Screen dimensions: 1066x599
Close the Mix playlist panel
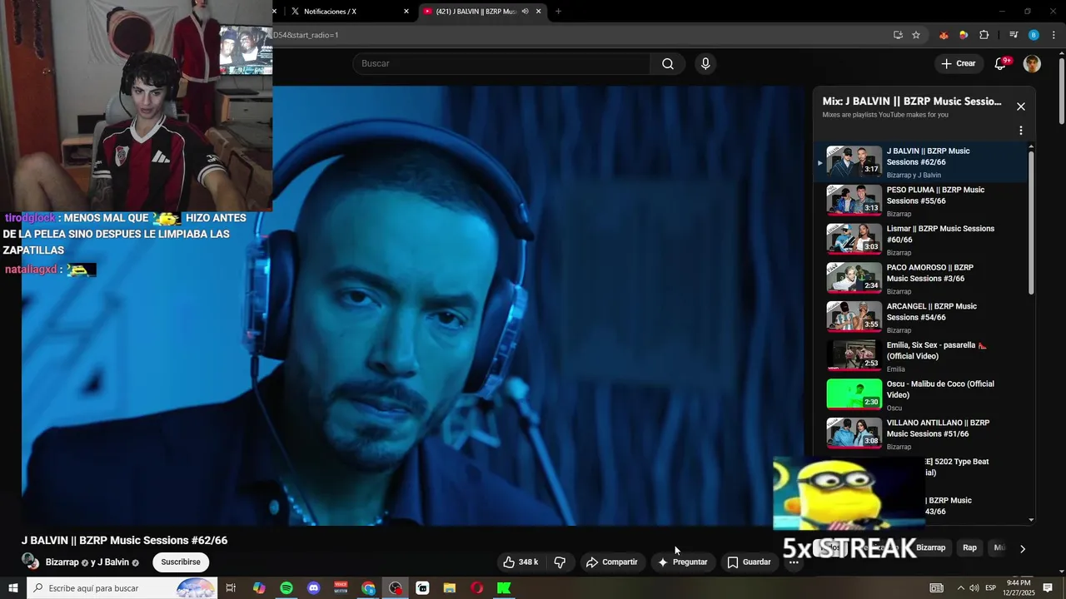(x=1021, y=106)
